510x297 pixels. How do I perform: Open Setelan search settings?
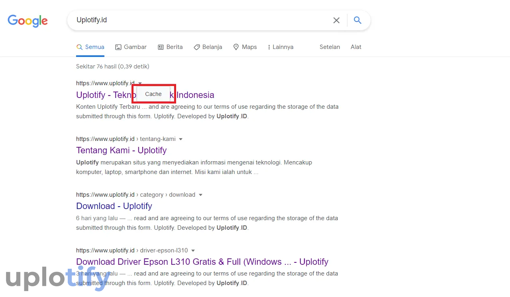[330, 47]
